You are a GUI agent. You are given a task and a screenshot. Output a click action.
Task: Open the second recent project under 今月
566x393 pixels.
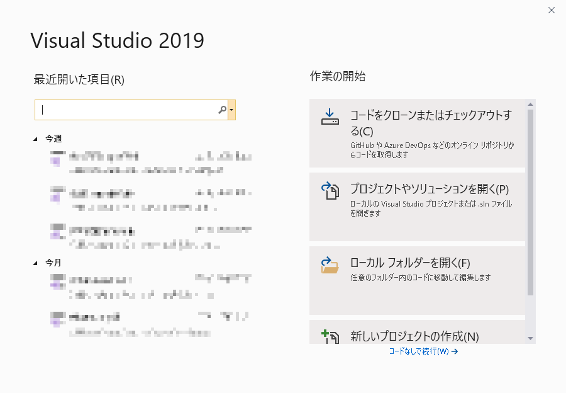[x=150, y=324]
